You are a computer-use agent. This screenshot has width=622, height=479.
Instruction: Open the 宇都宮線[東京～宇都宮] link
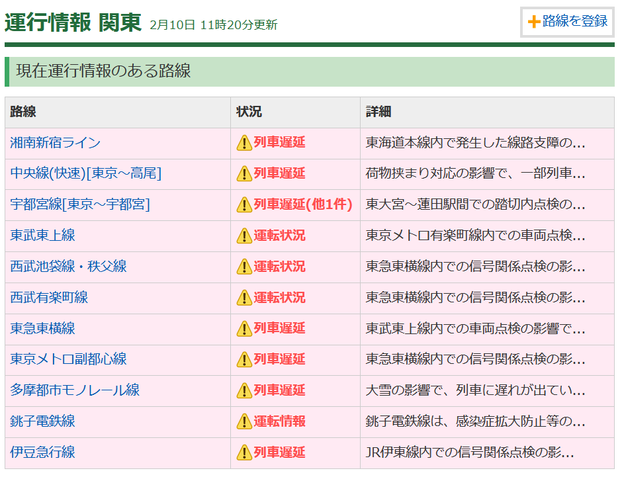(x=80, y=204)
